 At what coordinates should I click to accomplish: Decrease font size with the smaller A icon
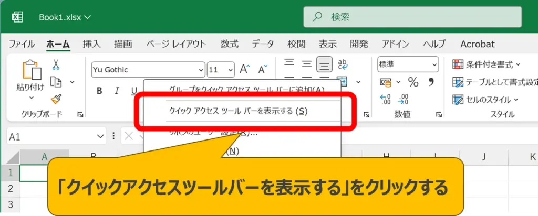pos(262,69)
